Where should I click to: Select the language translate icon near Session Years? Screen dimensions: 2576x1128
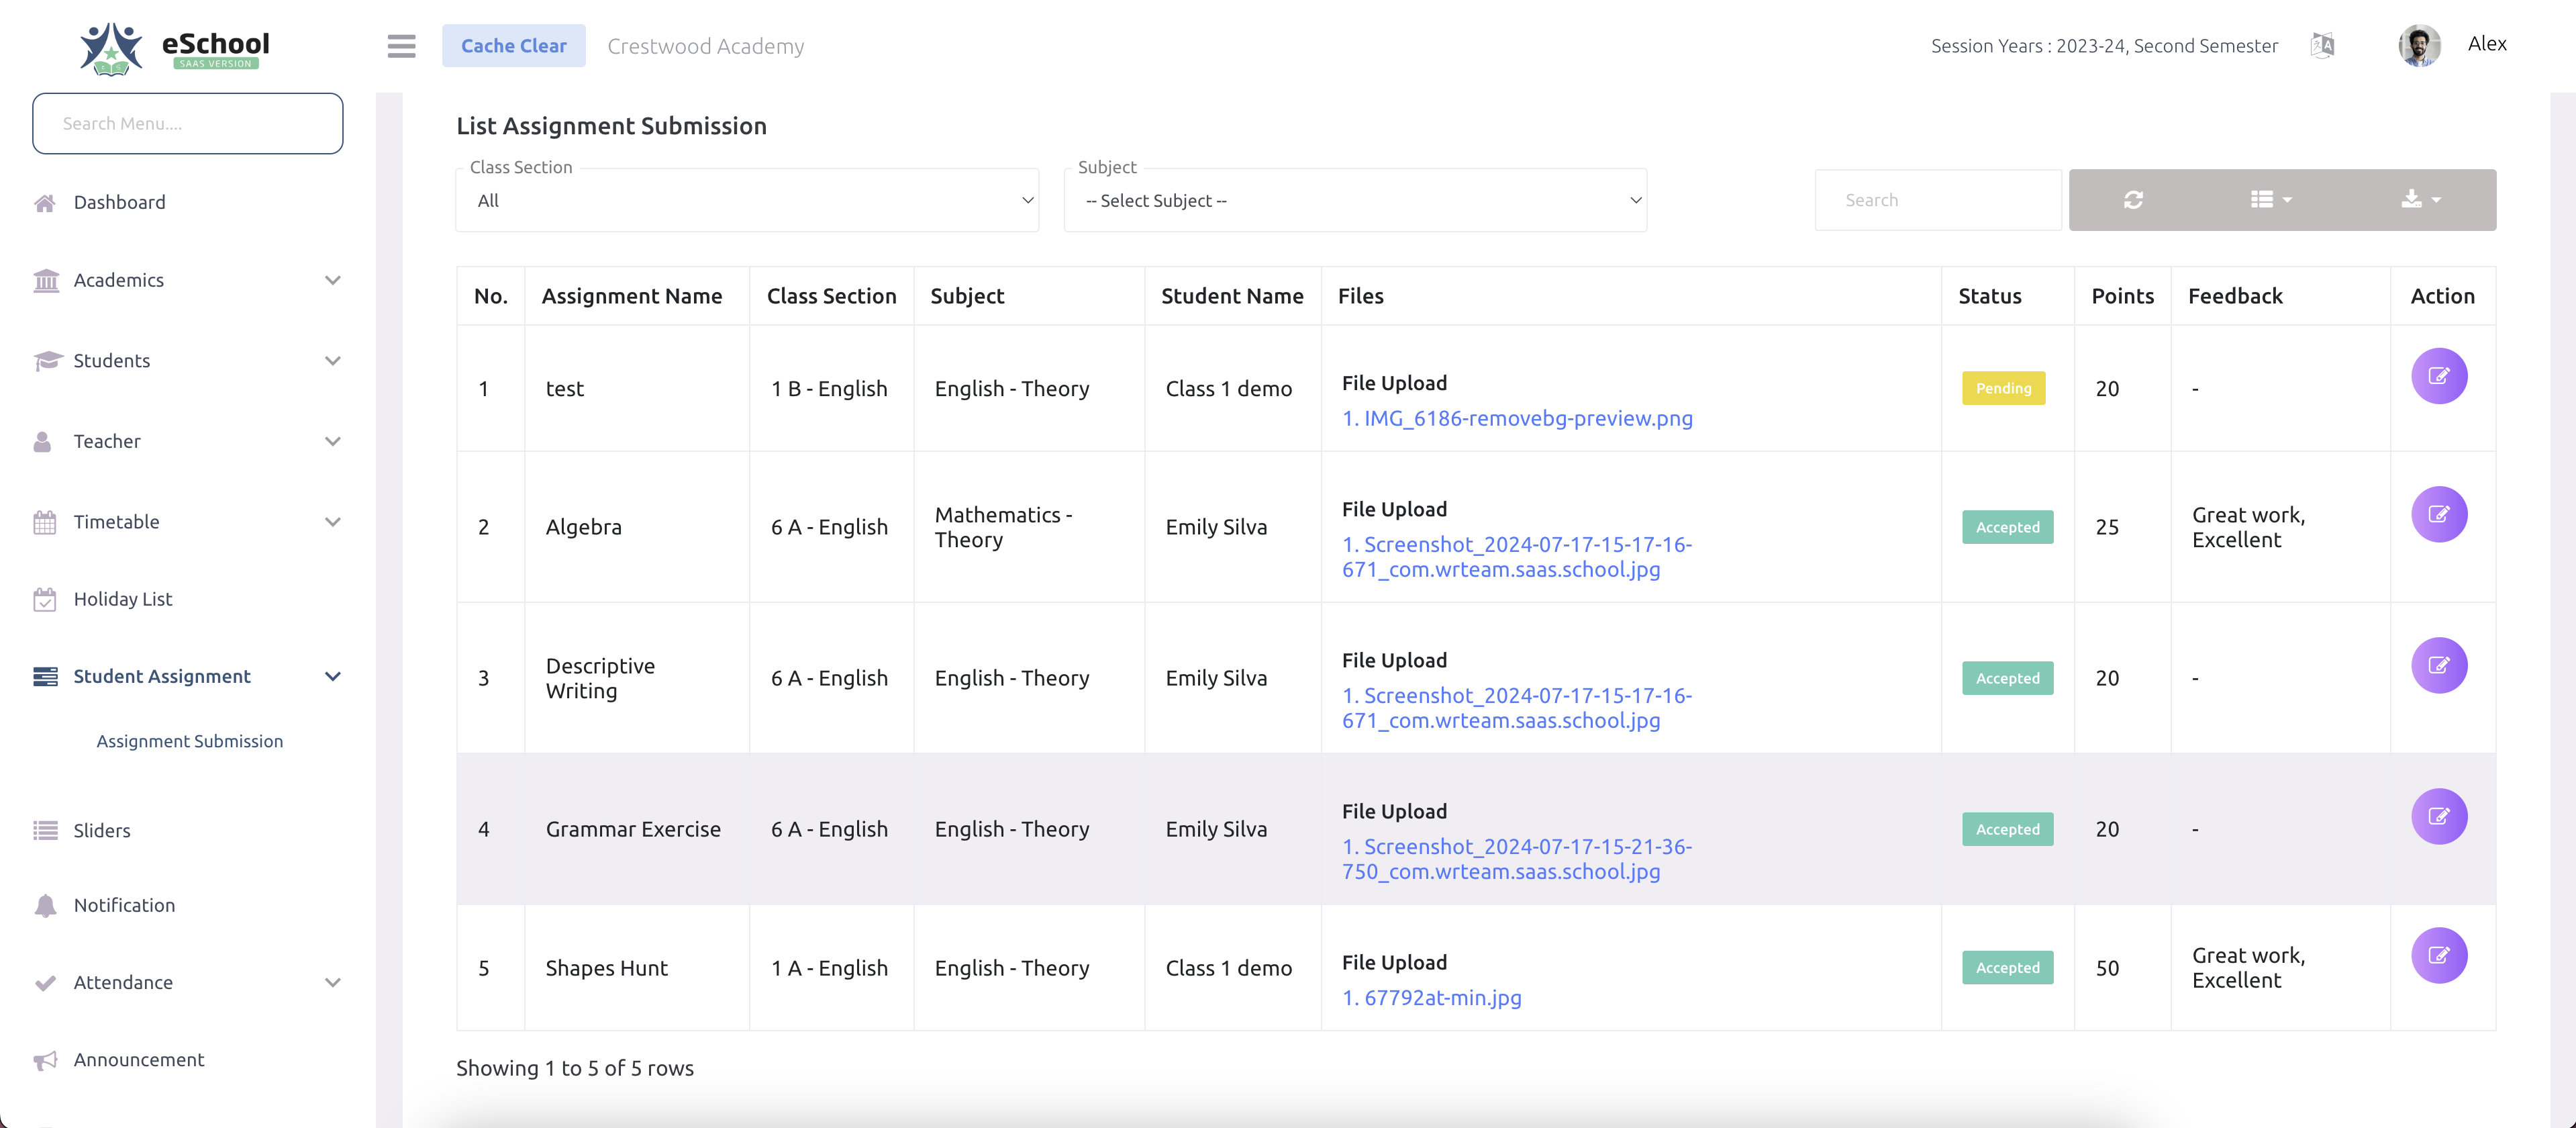click(2322, 45)
